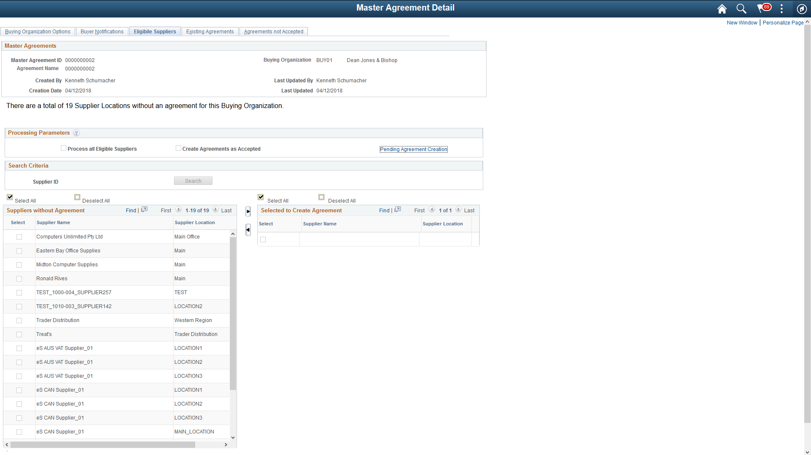
Task: Click the Pending Agreement Creation link
Action: [x=413, y=149]
